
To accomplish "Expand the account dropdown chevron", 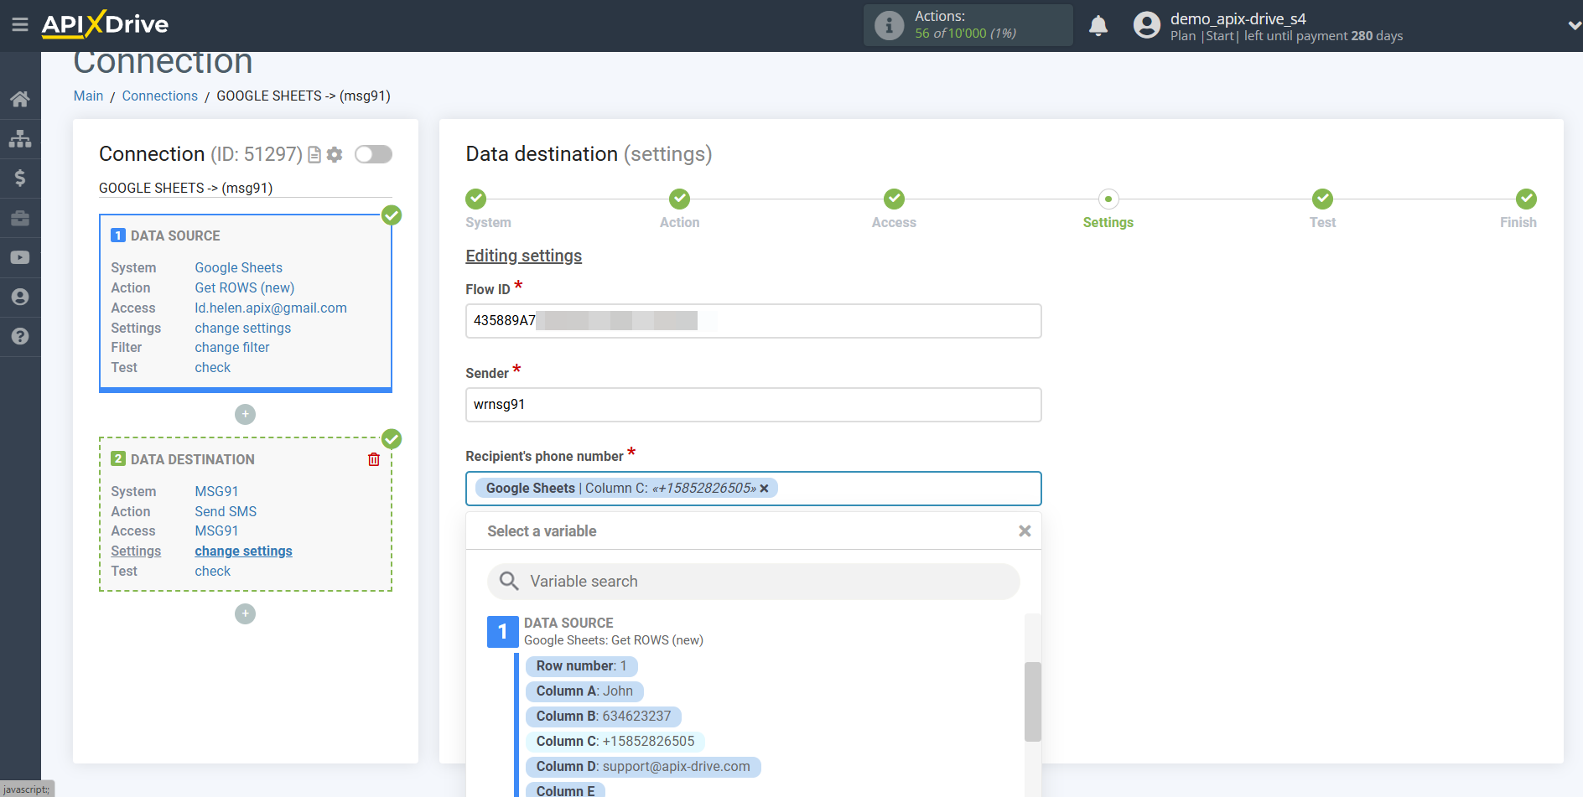I will click(x=1574, y=25).
